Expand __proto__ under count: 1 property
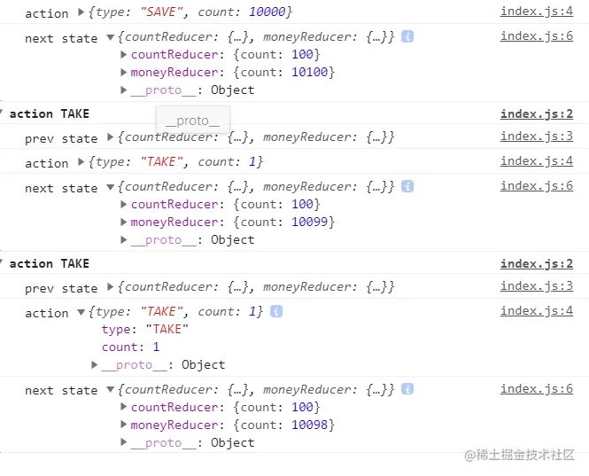The width and height of the screenshot is (589, 476). [x=95, y=364]
